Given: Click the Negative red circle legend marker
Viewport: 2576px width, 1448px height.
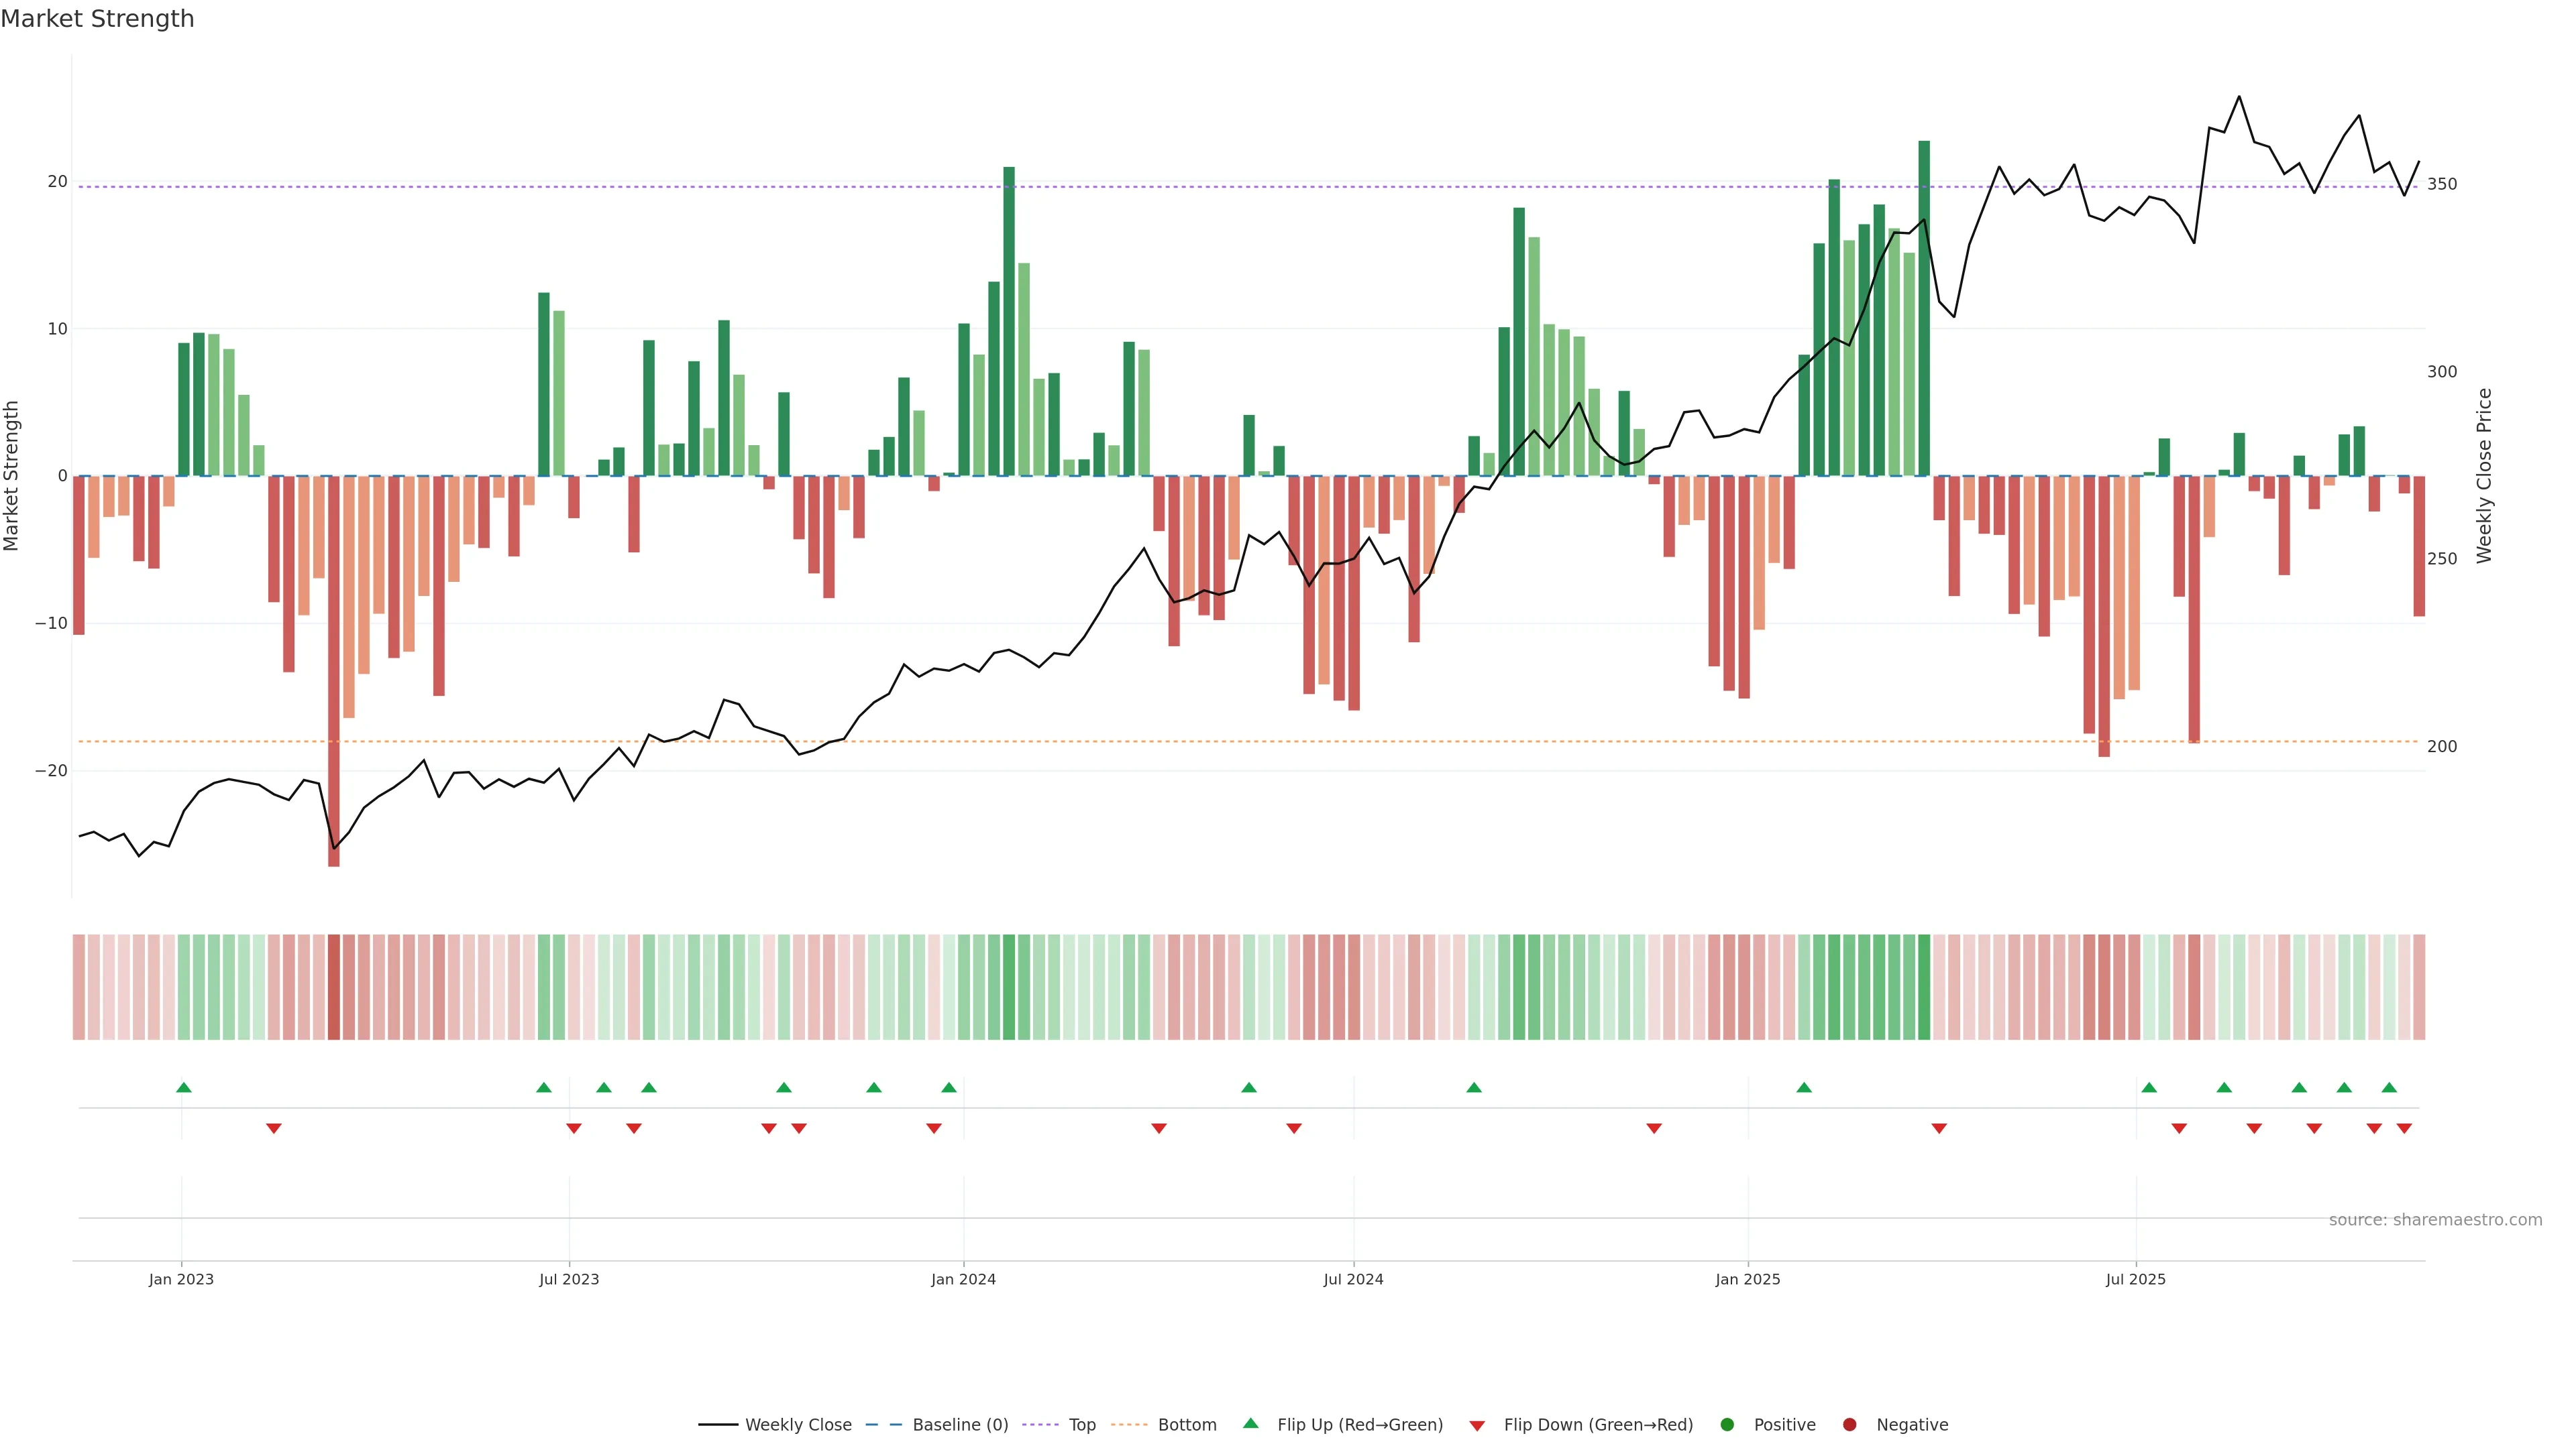Looking at the screenshot, I should (x=1849, y=1424).
